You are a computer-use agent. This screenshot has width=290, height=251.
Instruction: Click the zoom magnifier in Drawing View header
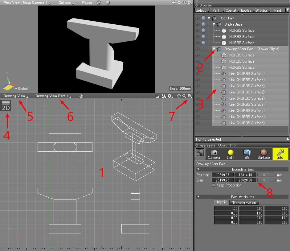click(184, 96)
